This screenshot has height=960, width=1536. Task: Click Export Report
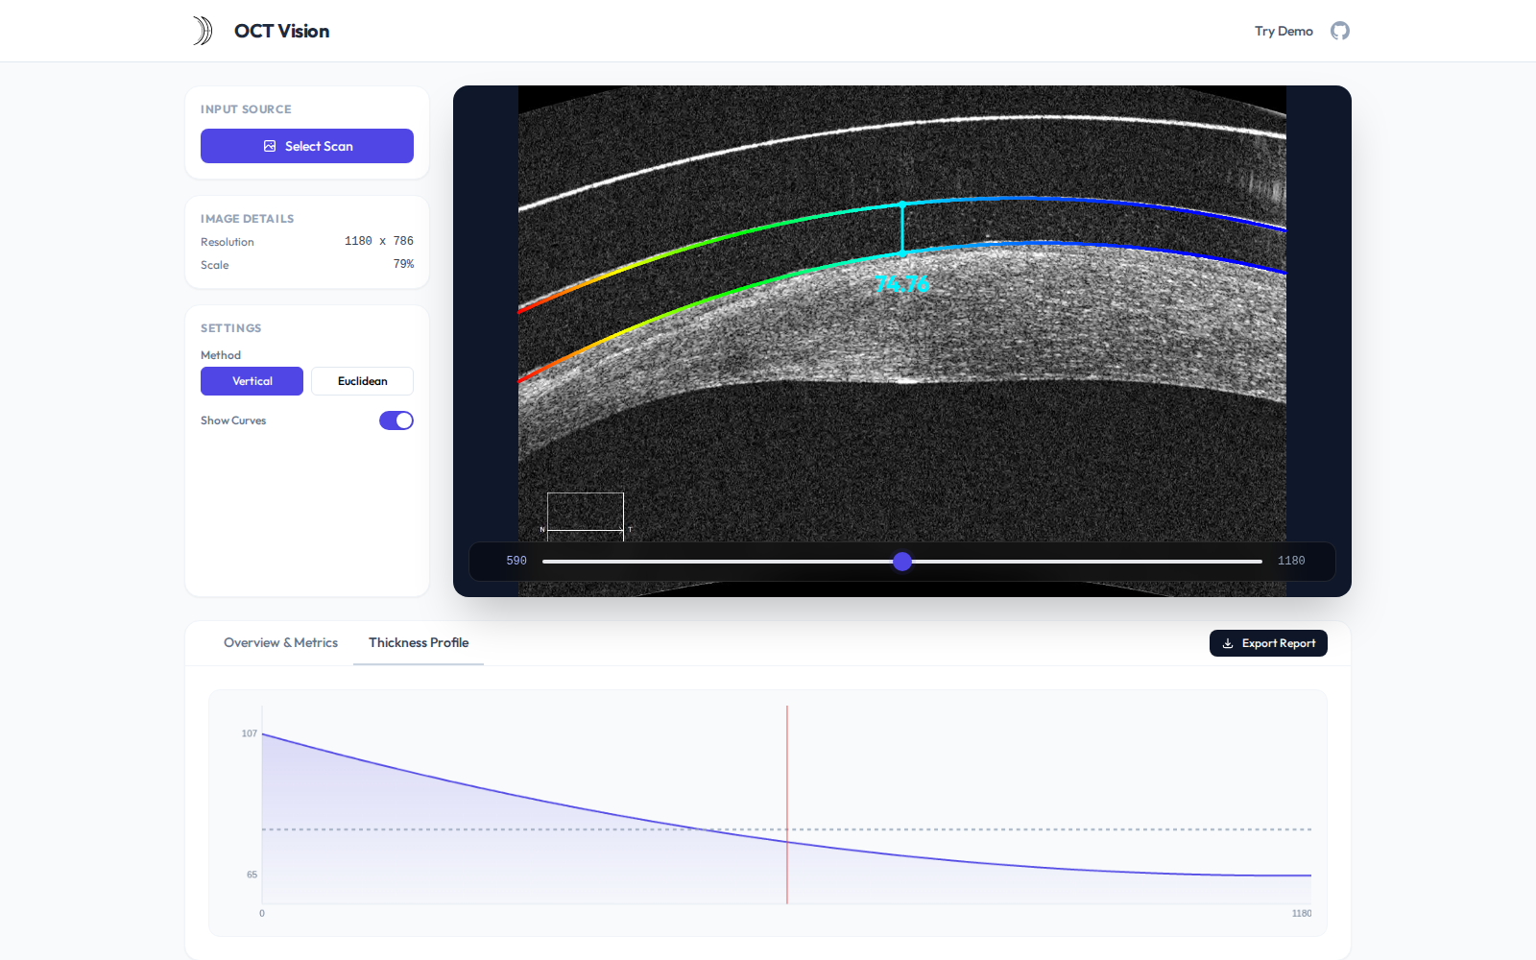pyautogui.click(x=1268, y=643)
